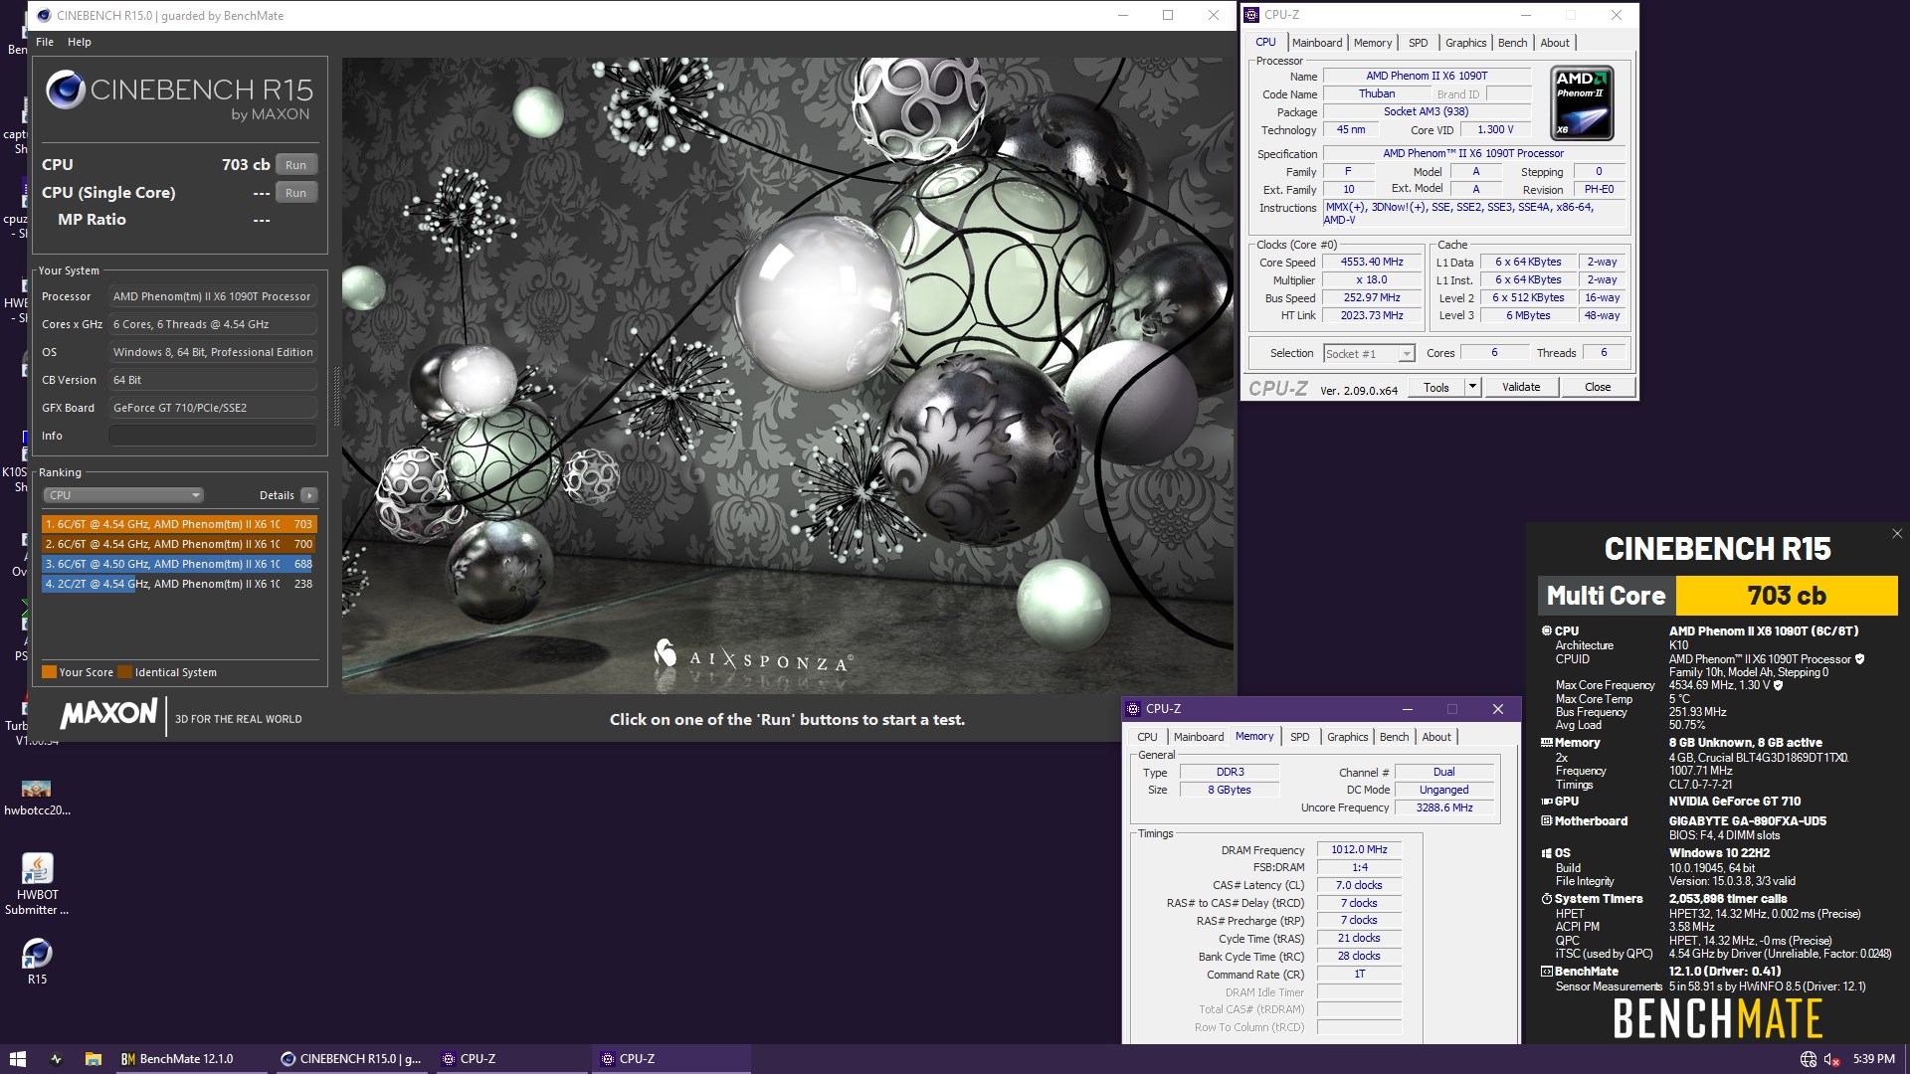Open Mainboard tab in bottom CPU-Z window
The height and width of the screenshot is (1074, 1910).
click(1199, 737)
